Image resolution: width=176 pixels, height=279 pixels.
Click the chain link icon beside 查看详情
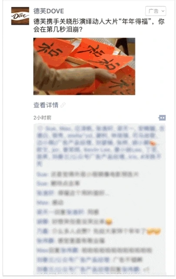(63, 105)
